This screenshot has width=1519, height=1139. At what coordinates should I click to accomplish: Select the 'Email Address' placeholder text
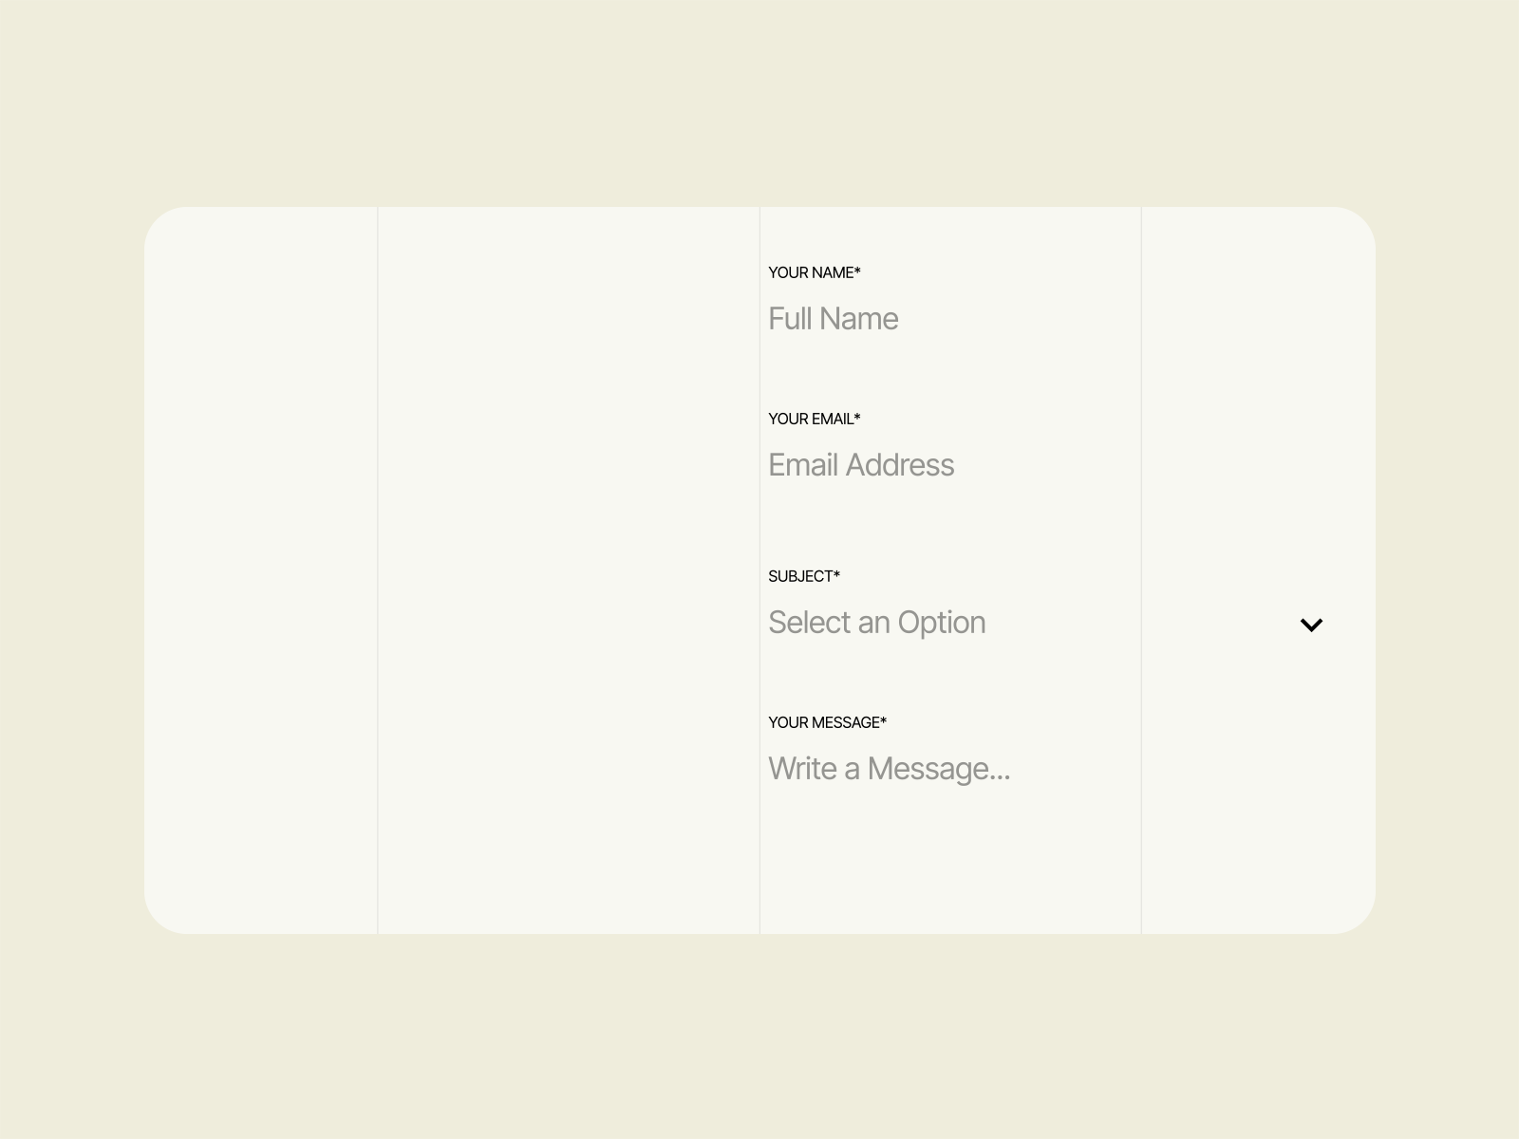(860, 465)
